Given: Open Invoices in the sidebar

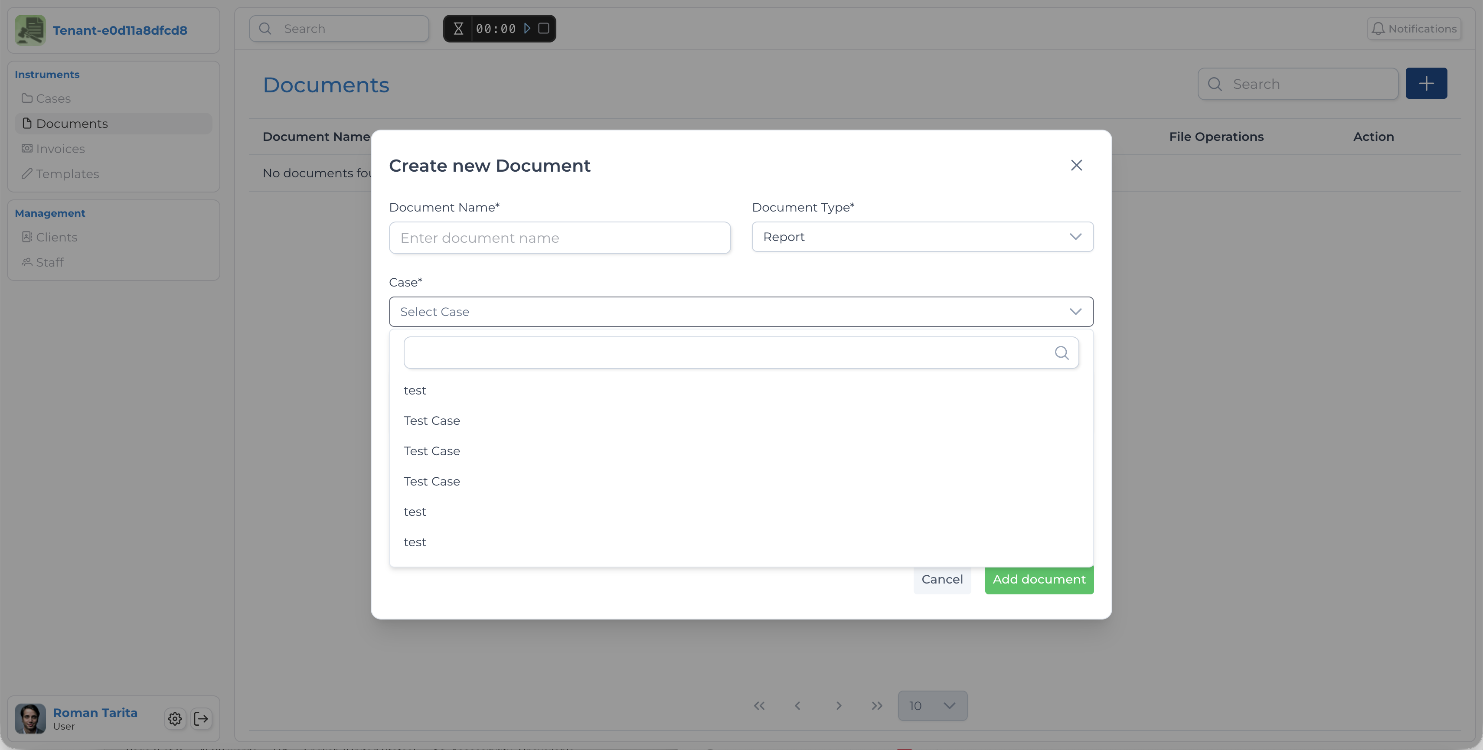Looking at the screenshot, I should pyautogui.click(x=60, y=149).
